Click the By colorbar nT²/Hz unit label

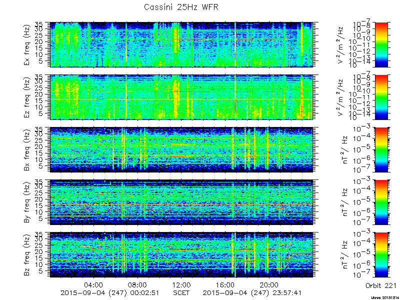[x=344, y=202]
